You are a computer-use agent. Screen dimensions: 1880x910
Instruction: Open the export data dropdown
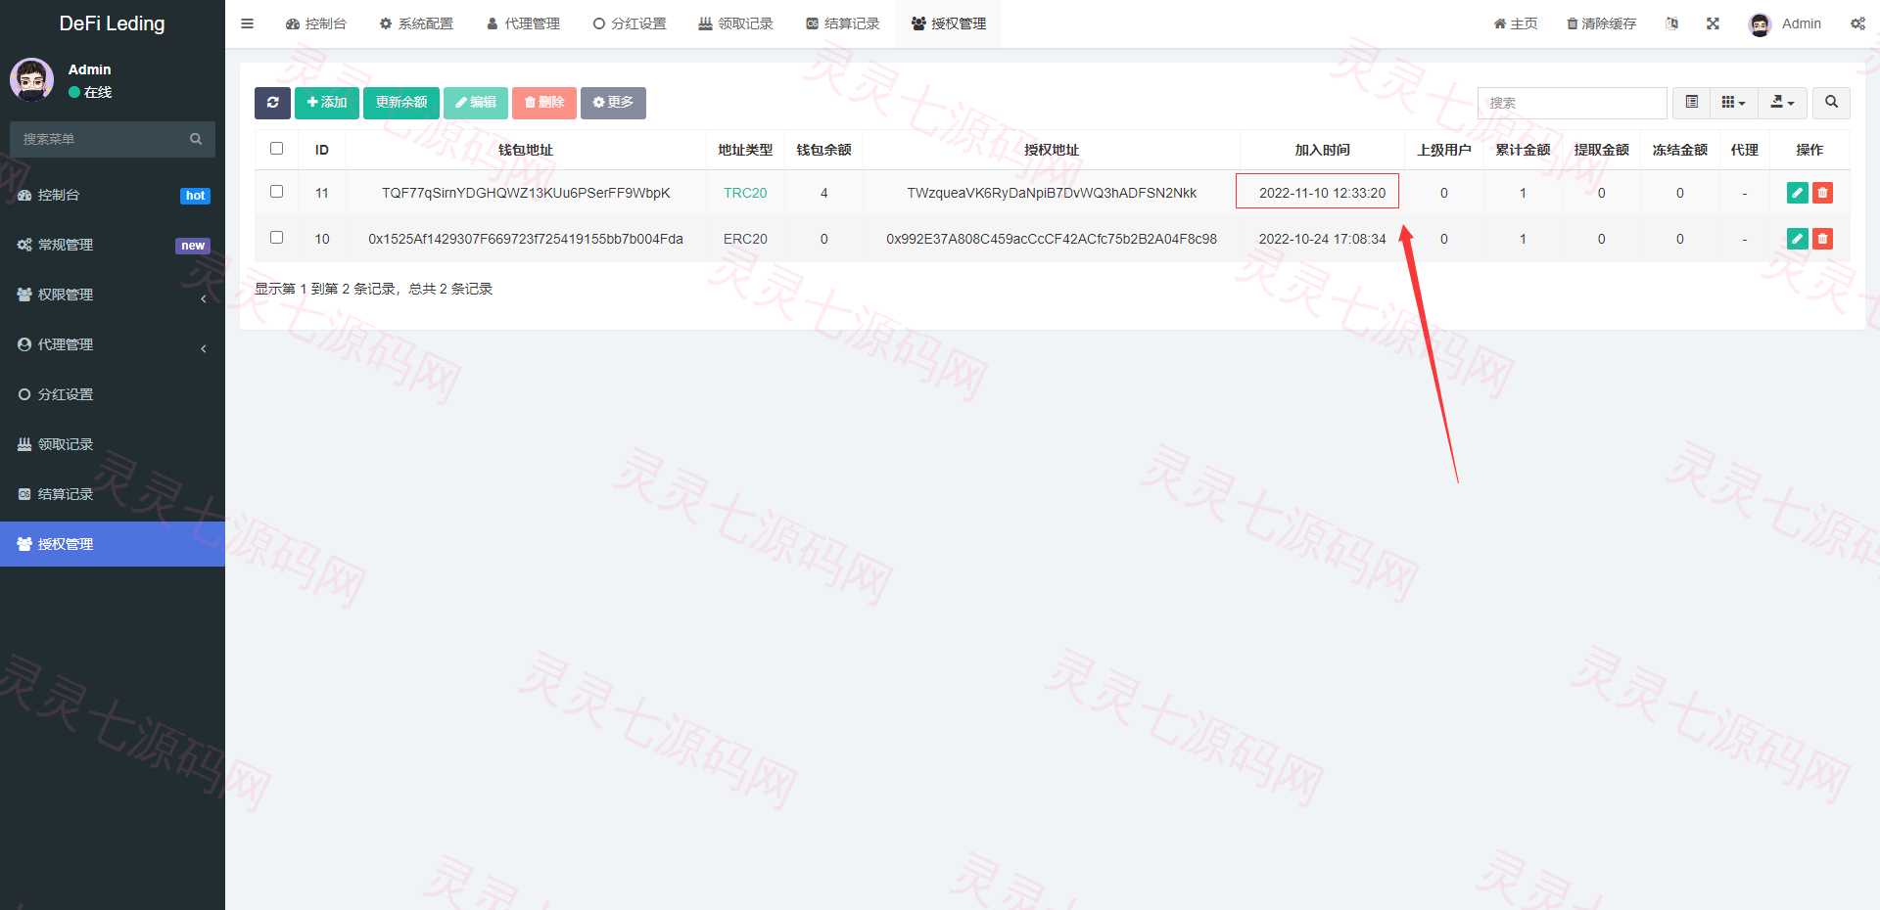[1782, 103]
